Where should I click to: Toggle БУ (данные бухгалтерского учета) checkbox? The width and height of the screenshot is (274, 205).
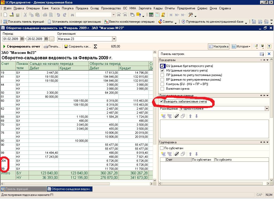pos(162,66)
